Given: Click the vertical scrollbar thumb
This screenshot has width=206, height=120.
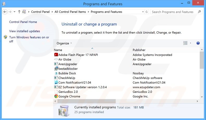Looking at the screenshot, I should click(202, 60).
